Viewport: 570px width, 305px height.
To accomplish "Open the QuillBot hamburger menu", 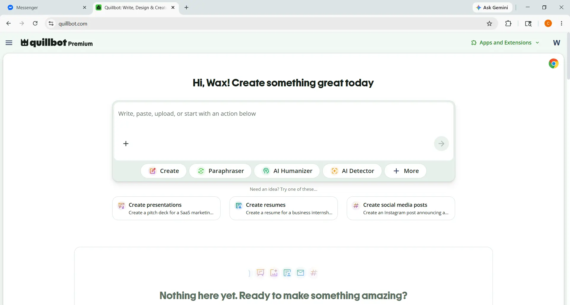I will 9,43.
